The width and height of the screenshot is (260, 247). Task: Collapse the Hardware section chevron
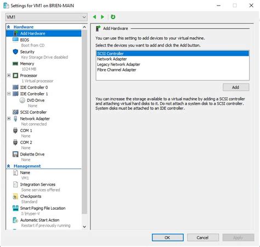9,27
